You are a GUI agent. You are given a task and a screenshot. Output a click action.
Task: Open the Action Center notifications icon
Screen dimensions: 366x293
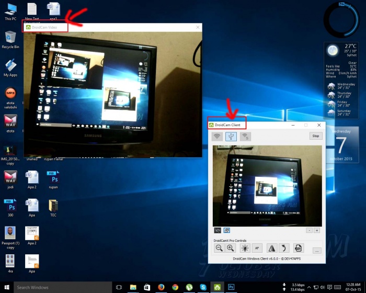click(329, 287)
